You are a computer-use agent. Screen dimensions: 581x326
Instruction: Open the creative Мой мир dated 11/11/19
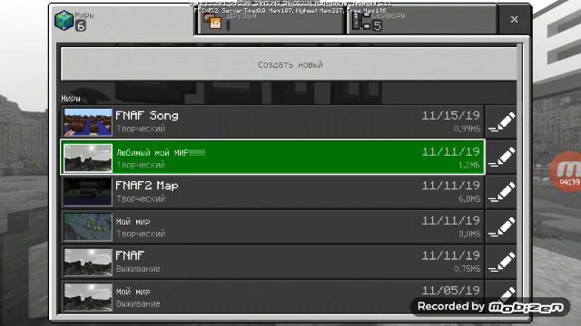click(x=272, y=227)
